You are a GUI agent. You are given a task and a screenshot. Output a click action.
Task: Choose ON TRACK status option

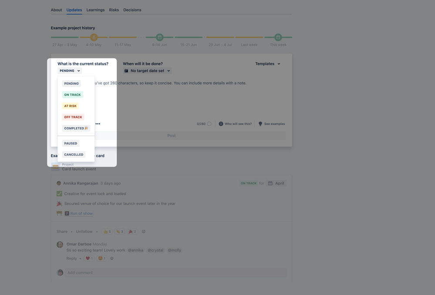[x=72, y=95]
